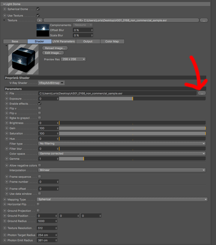Click the Reload Image button
Viewport: 216px width, 245px height.
[x=55, y=48]
